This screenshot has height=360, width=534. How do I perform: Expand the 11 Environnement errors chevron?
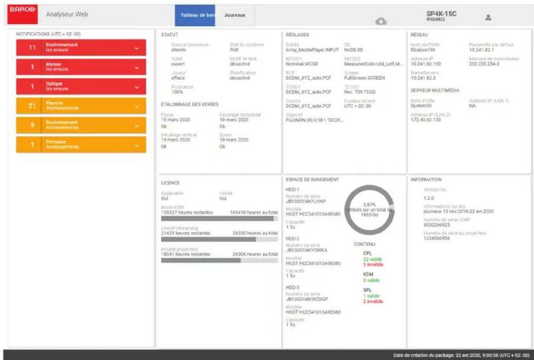tap(137, 48)
